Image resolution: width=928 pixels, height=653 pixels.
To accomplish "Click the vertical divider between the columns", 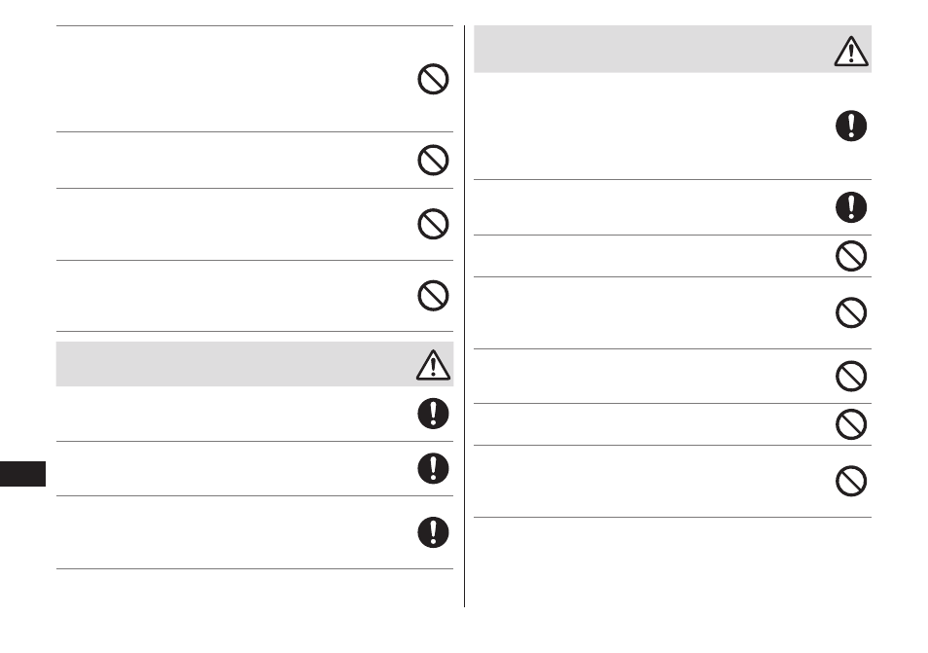I will click(465, 316).
